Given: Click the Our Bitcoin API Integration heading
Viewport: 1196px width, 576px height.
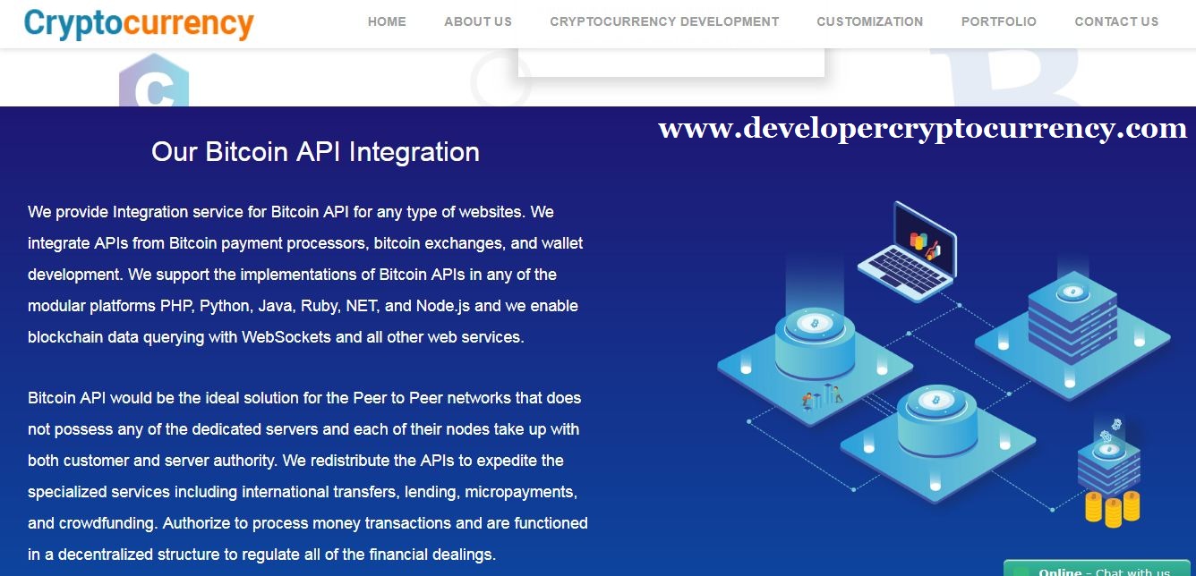Looking at the screenshot, I should point(315,152).
